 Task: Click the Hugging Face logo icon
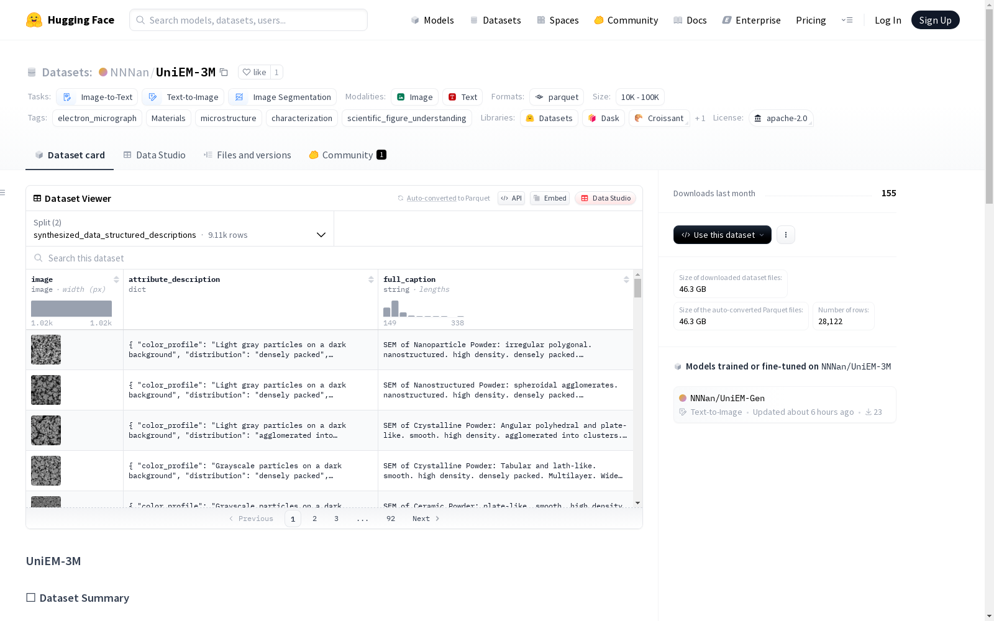[x=34, y=20]
